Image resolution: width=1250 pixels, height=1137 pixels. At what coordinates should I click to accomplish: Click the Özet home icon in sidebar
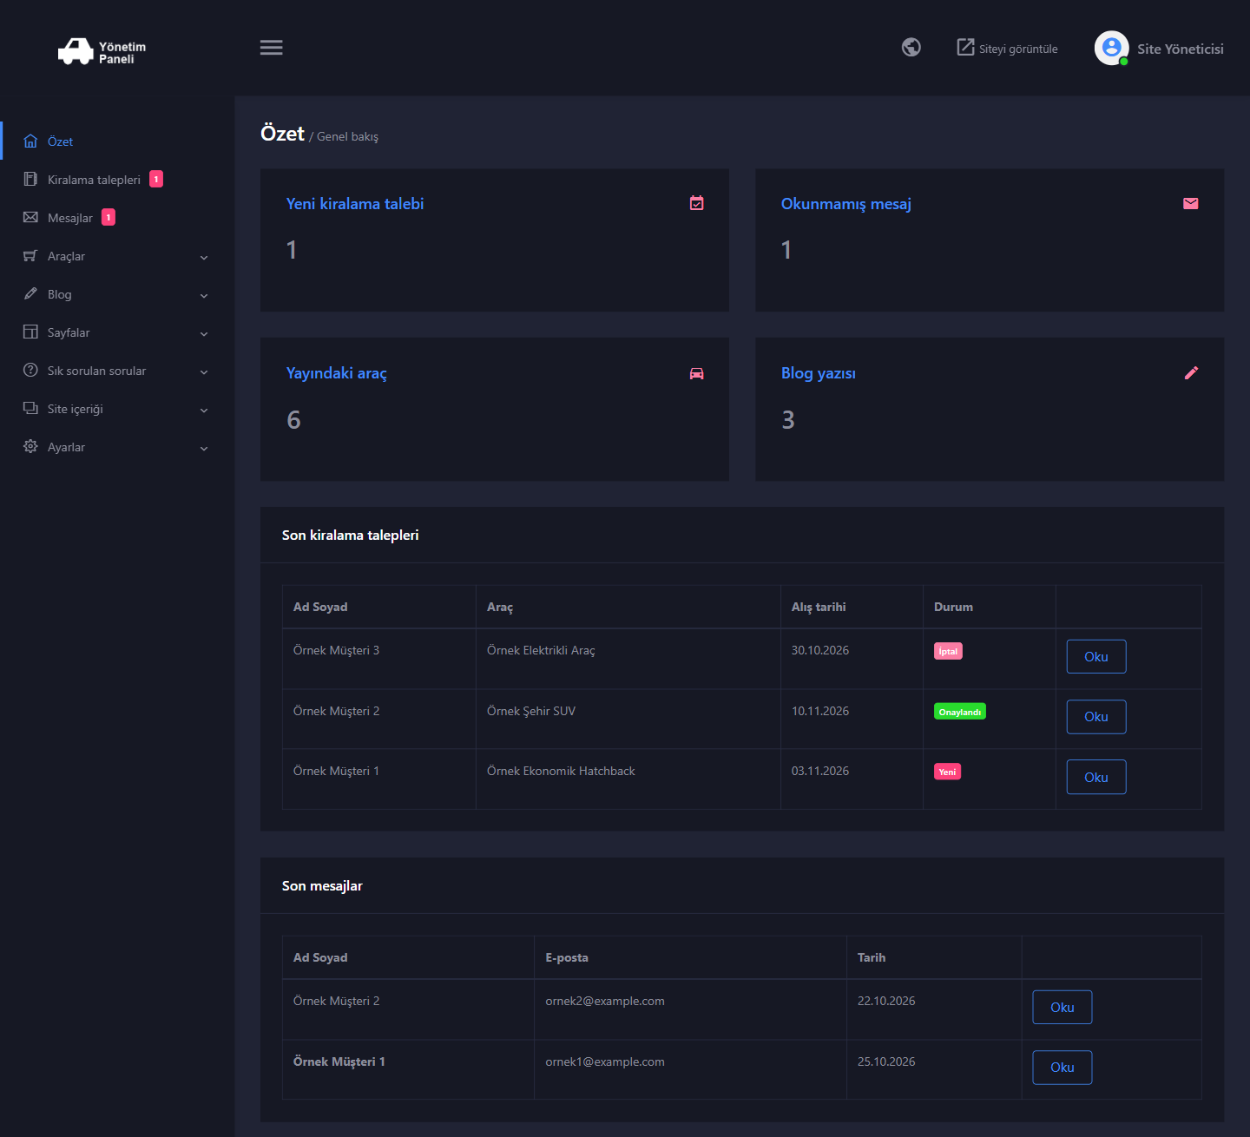30,141
